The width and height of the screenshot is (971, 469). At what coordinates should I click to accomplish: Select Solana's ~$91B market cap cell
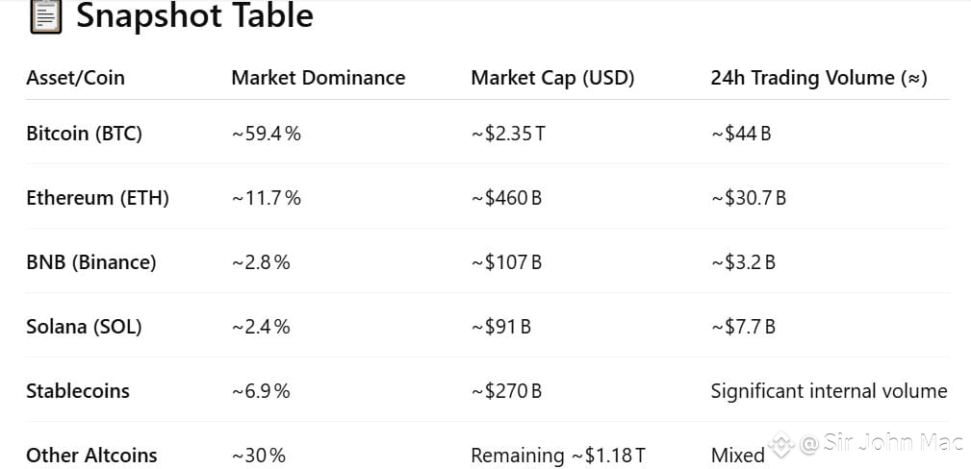500,327
